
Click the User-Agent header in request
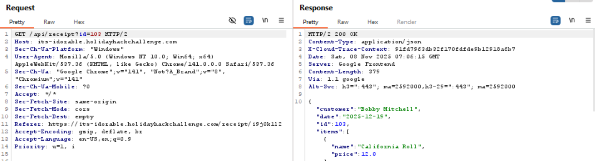[144, 60]
